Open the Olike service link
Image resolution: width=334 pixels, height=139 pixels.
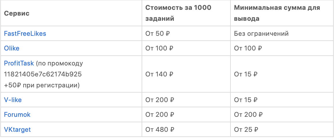pos(12,48)
